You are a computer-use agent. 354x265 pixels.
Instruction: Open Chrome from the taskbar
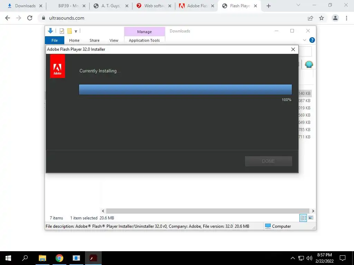[x=59, y=258]
